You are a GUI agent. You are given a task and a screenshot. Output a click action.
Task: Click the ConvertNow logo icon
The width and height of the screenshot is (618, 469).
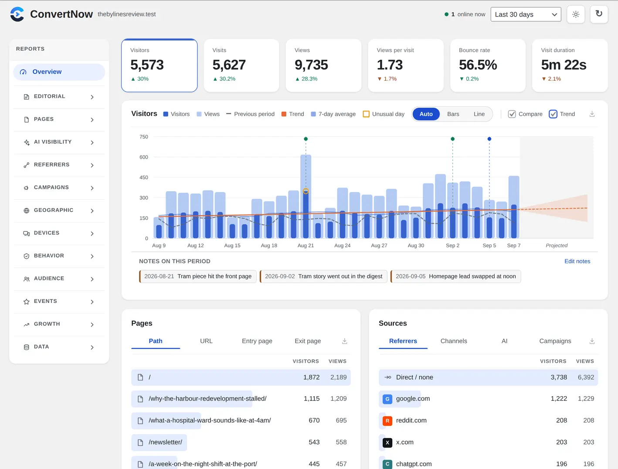click(17, 14)
